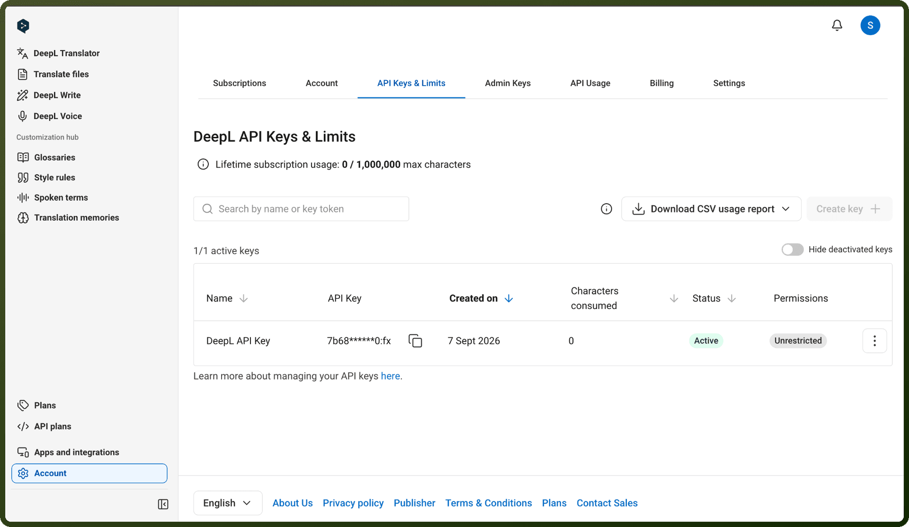
Task: Select the API Keys & Limits tab
Action: tap(411, 83)
